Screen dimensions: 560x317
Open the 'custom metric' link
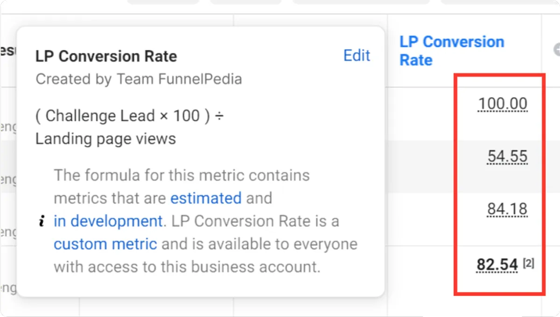click(x=105, y=244)
